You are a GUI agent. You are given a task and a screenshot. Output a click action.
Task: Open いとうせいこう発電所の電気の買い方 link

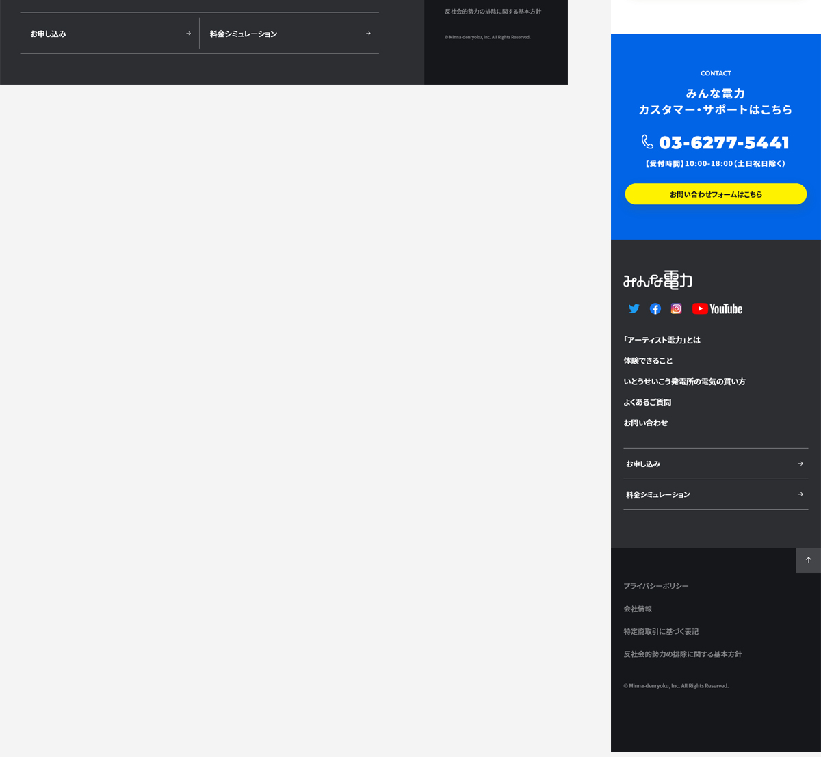[x=684, y=382]
